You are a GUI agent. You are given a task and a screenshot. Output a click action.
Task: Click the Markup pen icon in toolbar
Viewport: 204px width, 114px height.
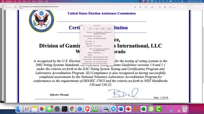(152, 7)
